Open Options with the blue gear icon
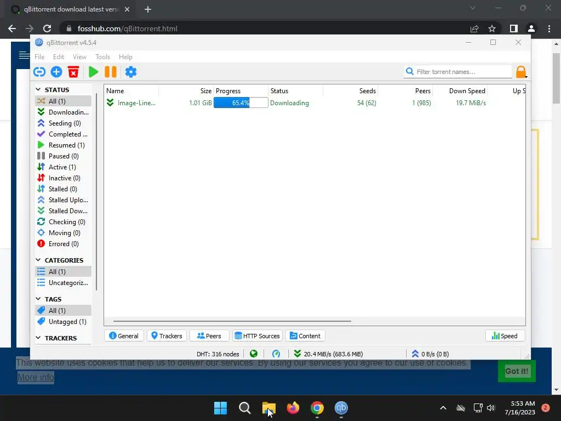561x421 pixels. (130, 72)
